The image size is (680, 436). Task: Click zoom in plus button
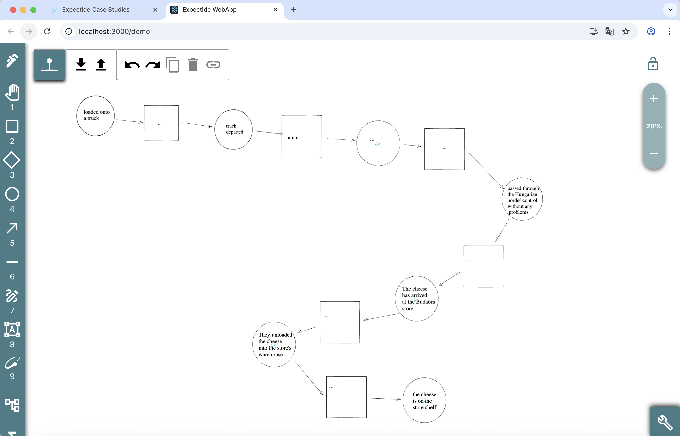[x=654, y=99]
